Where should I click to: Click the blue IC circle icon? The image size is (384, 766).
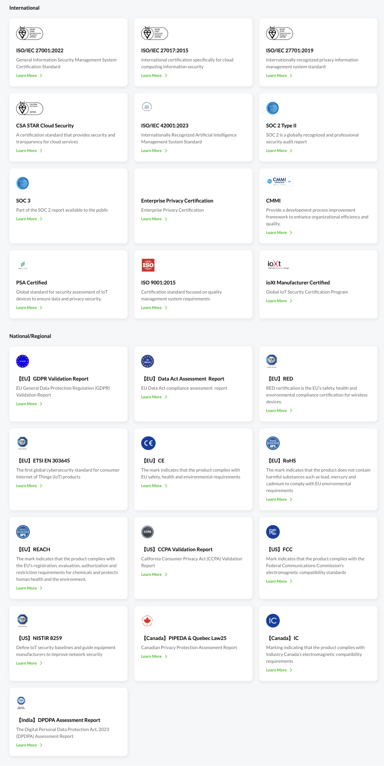[273, 621]
